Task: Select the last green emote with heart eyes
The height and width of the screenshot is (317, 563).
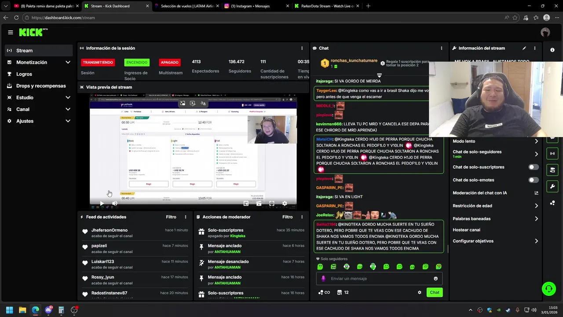Action: point(439,267)
